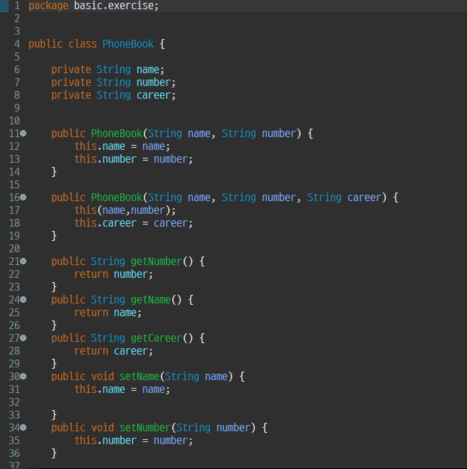Click the career parameter in line 16

point(364,198)
